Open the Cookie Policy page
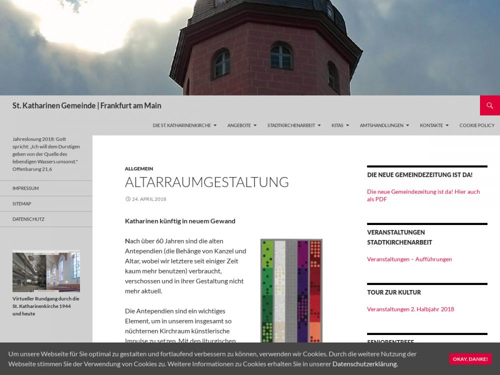 point(476,125)
